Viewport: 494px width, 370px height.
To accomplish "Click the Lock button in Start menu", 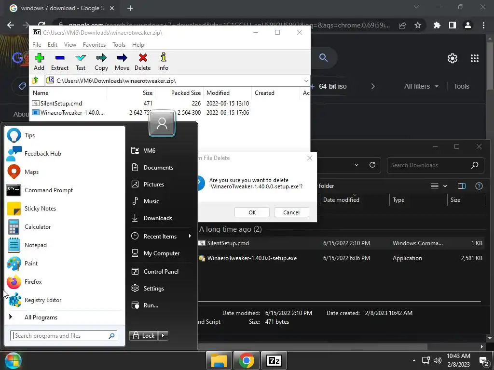I will (144, 336).
